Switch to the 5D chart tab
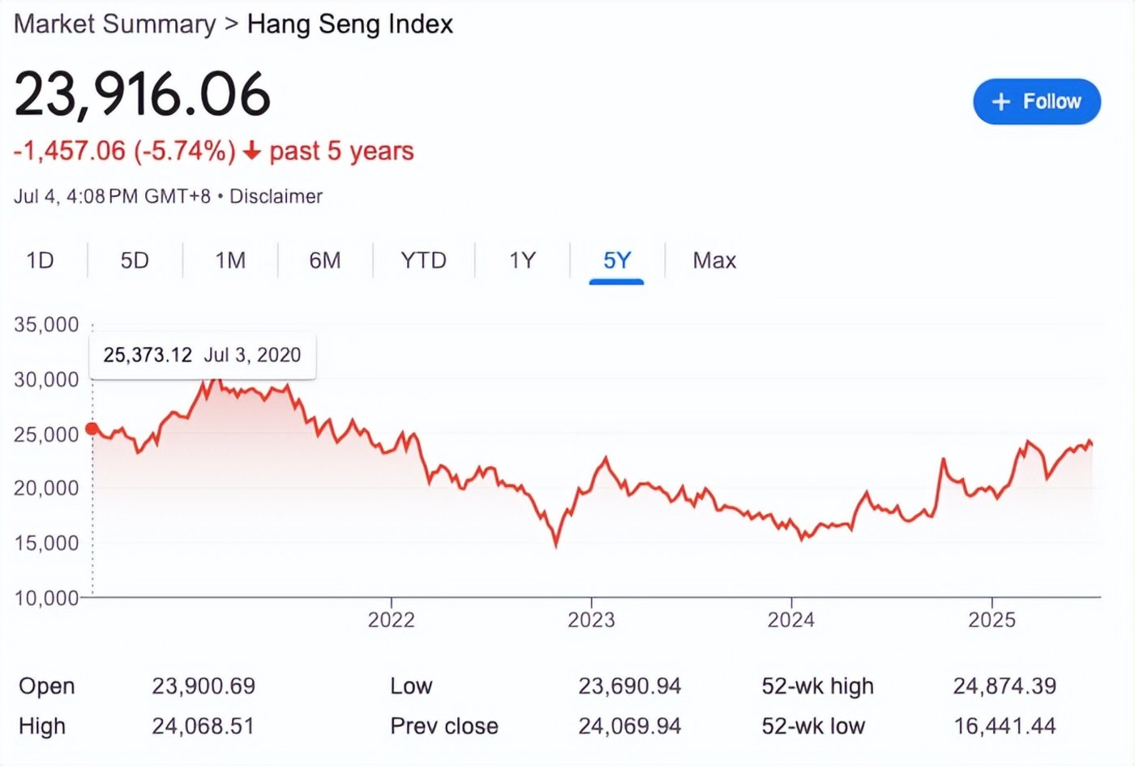 tap(135, 260)
